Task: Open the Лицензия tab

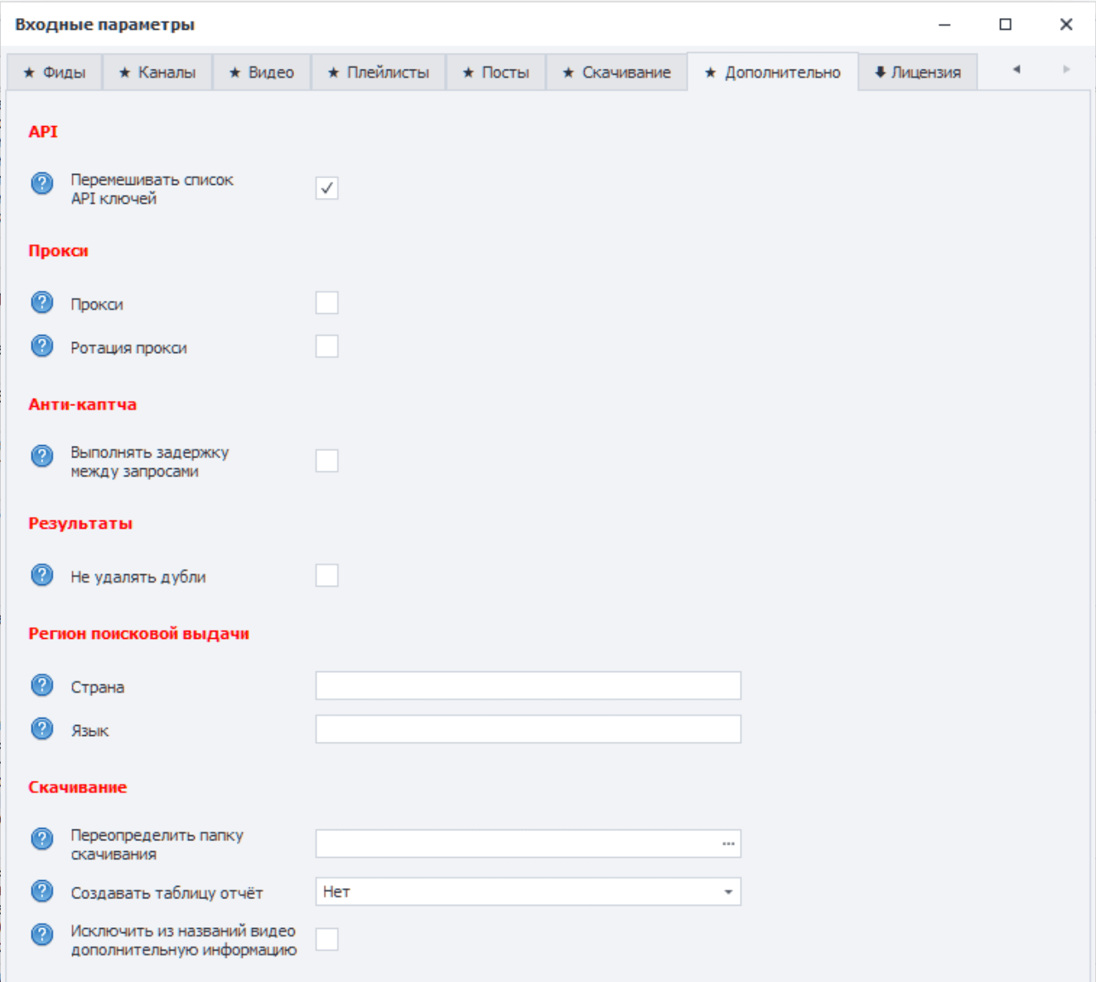Action: click(917, 73)
